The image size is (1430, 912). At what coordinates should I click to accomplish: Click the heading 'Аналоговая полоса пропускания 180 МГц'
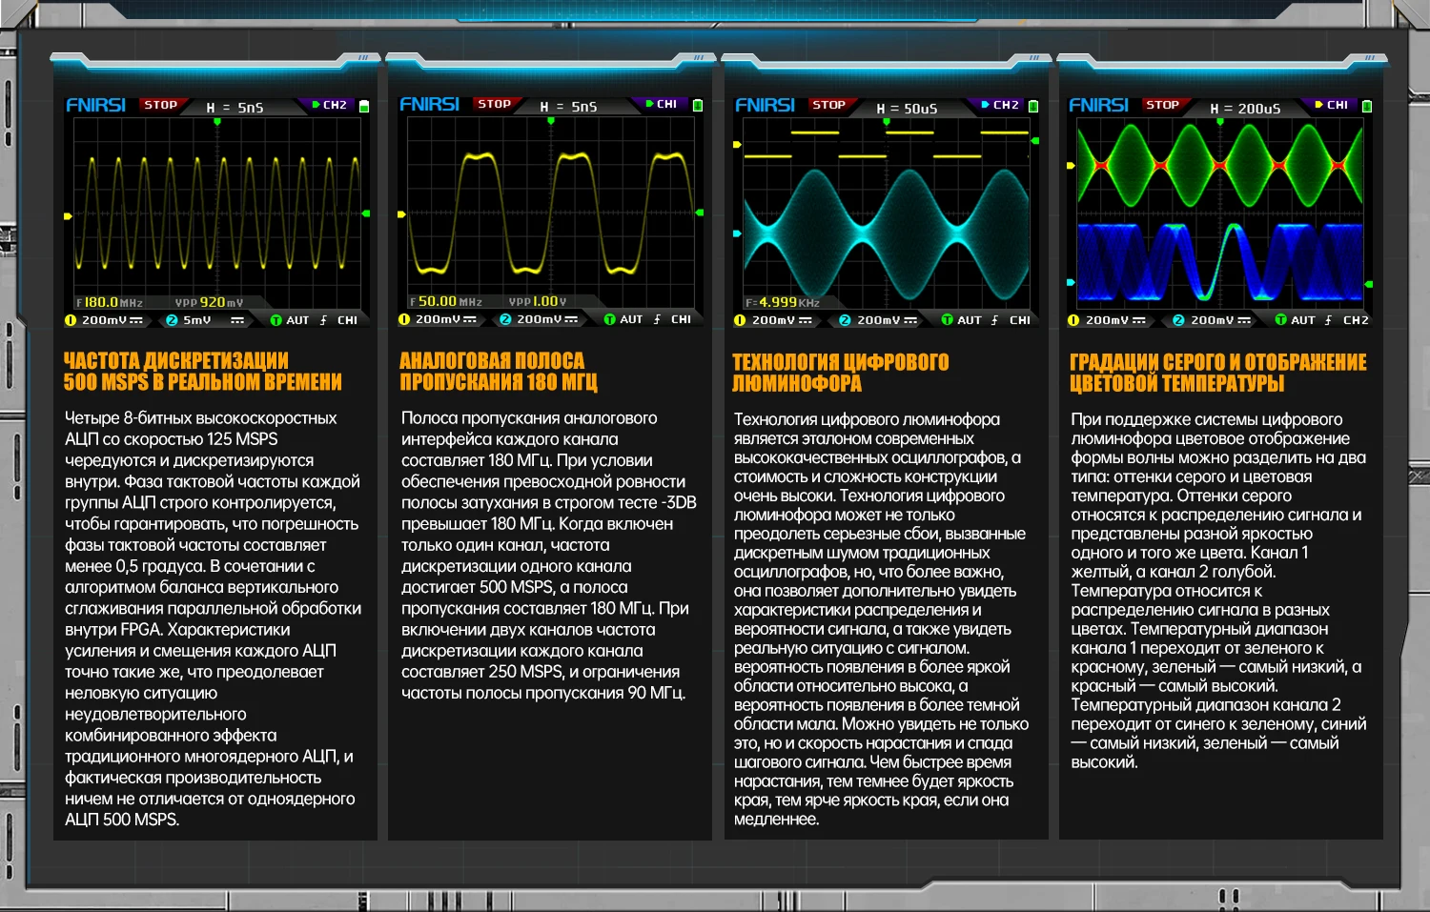(x=499, y=372)
